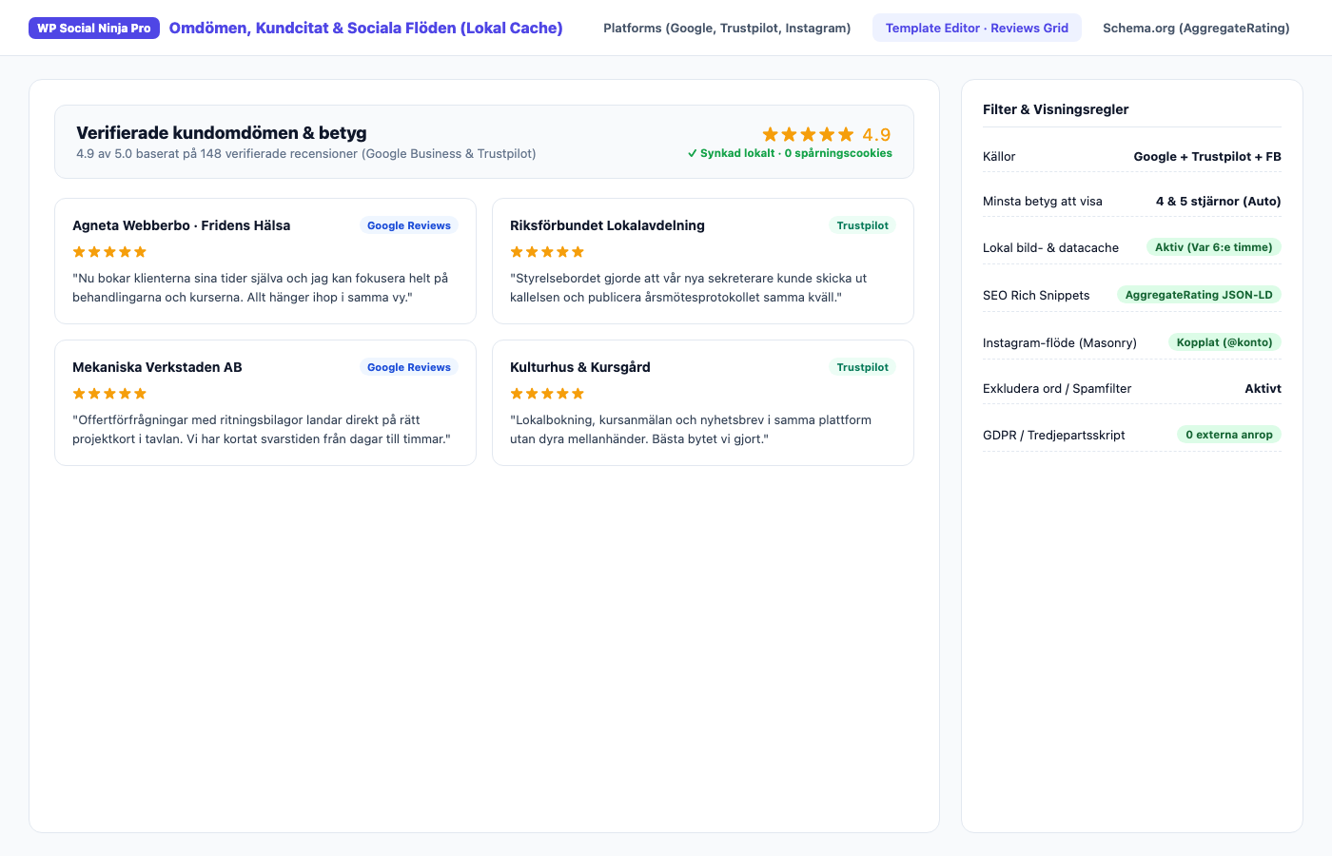Click the green Synkad lokalt checkmark status

point(790,153)
